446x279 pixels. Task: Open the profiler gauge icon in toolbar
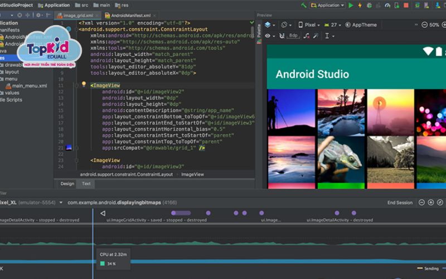pos(387,5)
